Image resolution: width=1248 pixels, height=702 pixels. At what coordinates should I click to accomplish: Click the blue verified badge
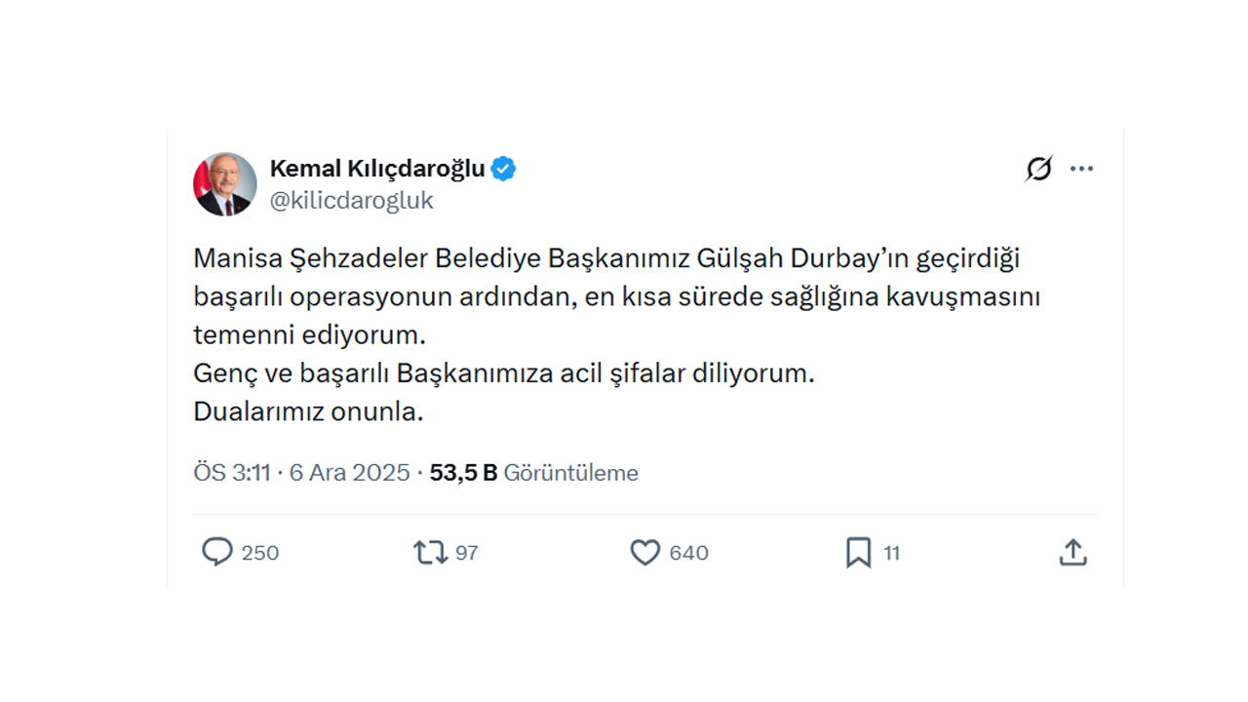coord(503,169)
